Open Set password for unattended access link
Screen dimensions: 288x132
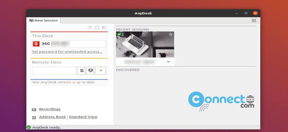click(67, 52)
